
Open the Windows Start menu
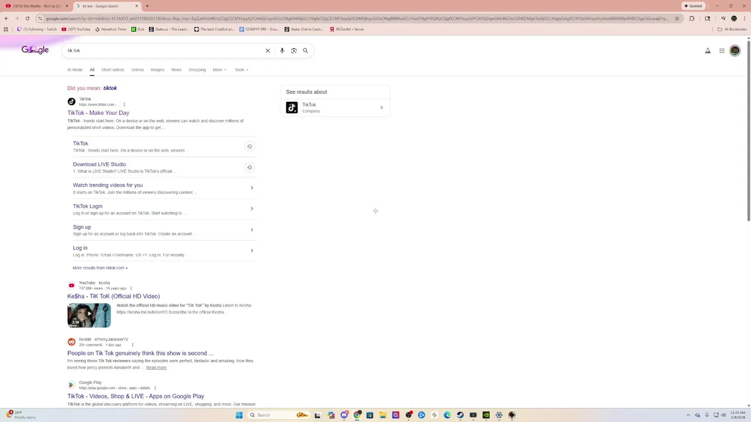coord(239,415)
